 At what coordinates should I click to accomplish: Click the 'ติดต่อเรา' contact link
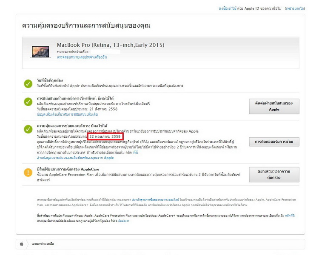coord(123,221)
